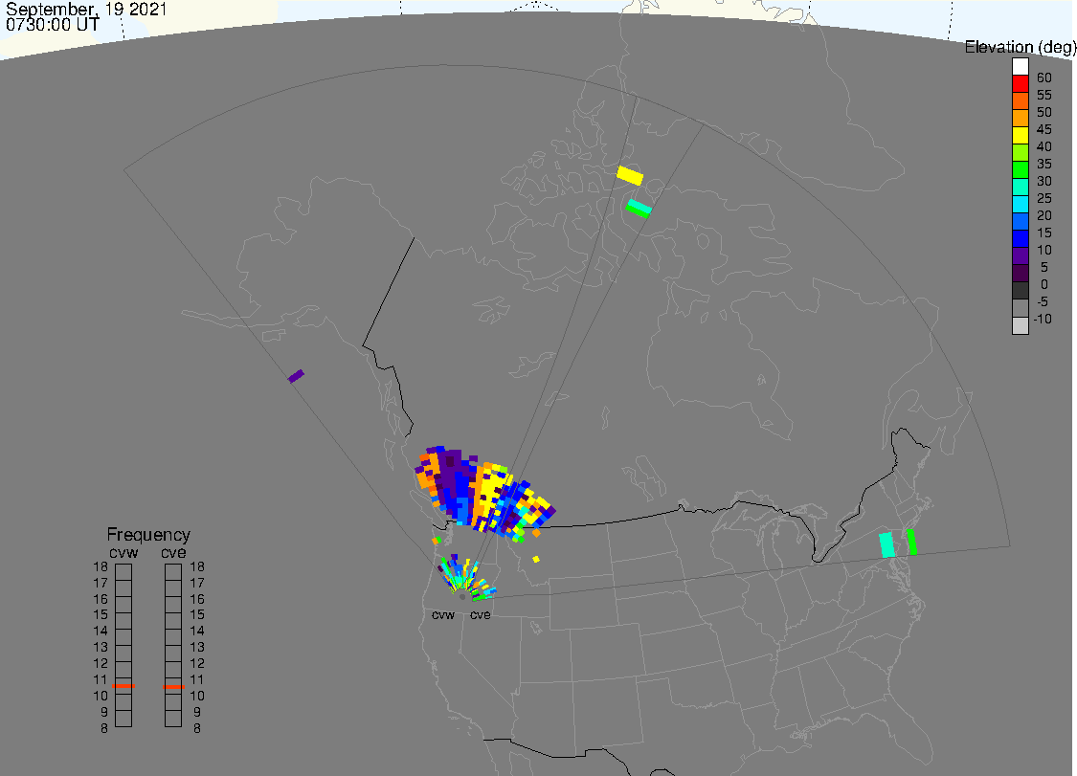Click the purple echo patch over Alaska

pyautogui.click(x=296, y=376)
